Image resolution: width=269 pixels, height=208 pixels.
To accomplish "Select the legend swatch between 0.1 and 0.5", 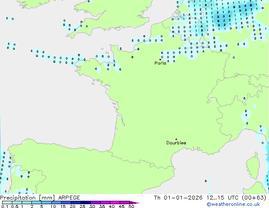I will 7,202.
